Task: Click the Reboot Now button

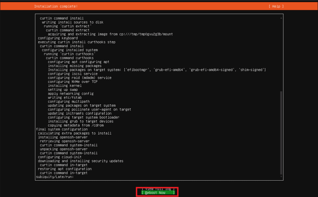Action: 158,193
